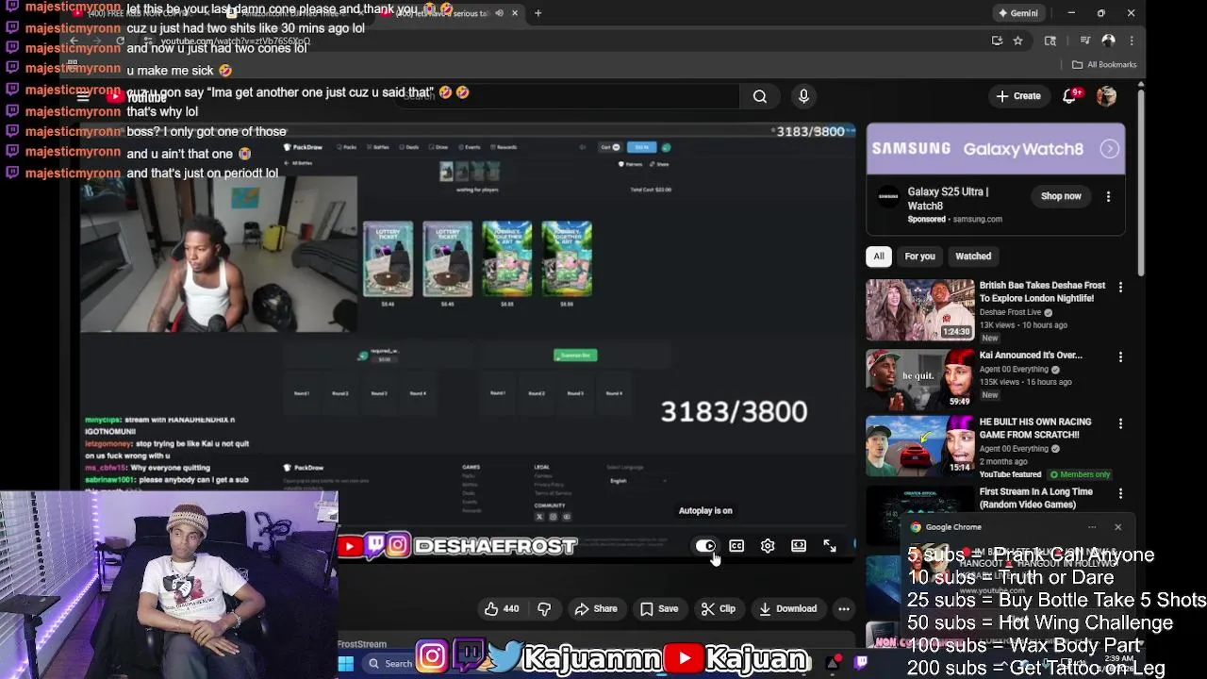Select the Watched filter chip

973,257
